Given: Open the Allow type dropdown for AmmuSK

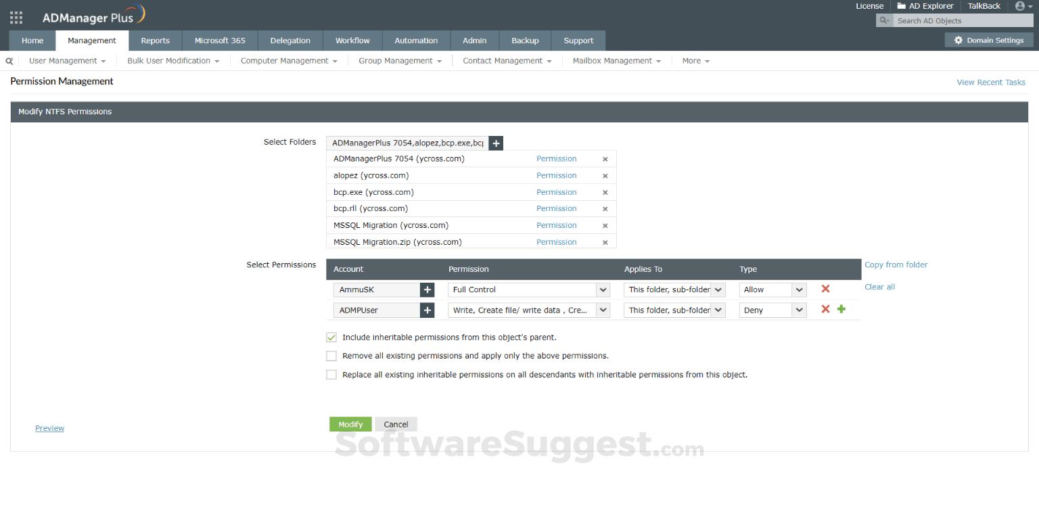Looking at the screenshot, I should pos(800,289).
